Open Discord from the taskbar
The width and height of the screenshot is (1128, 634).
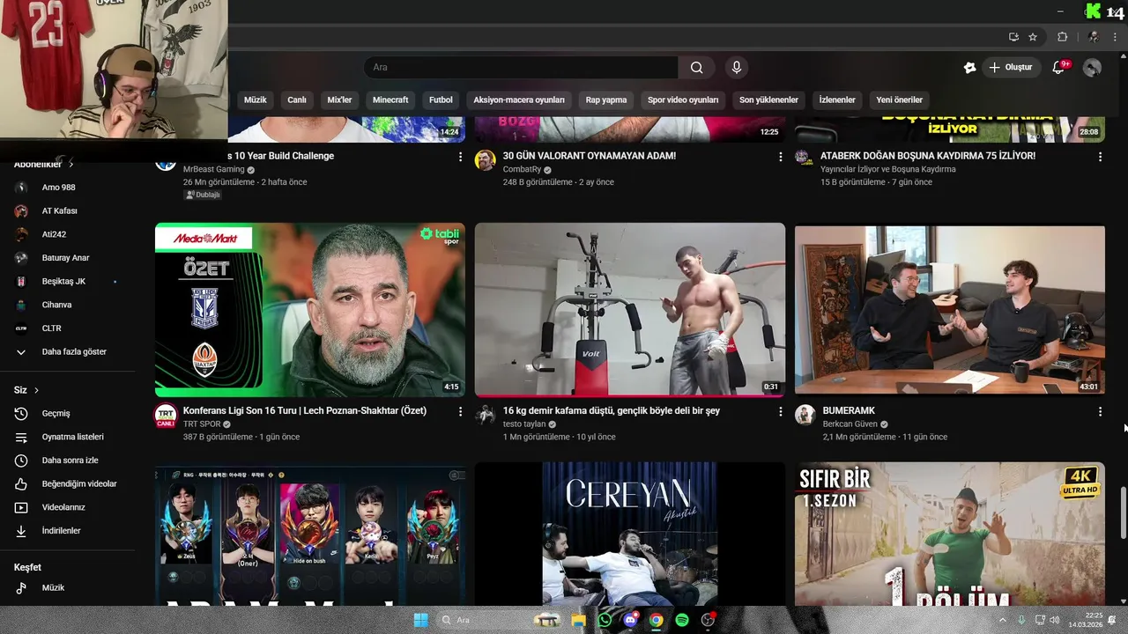pyautogui.click(x=630, y=620)
